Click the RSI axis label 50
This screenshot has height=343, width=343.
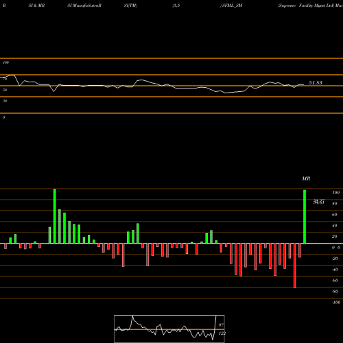(x=5, y=90)
